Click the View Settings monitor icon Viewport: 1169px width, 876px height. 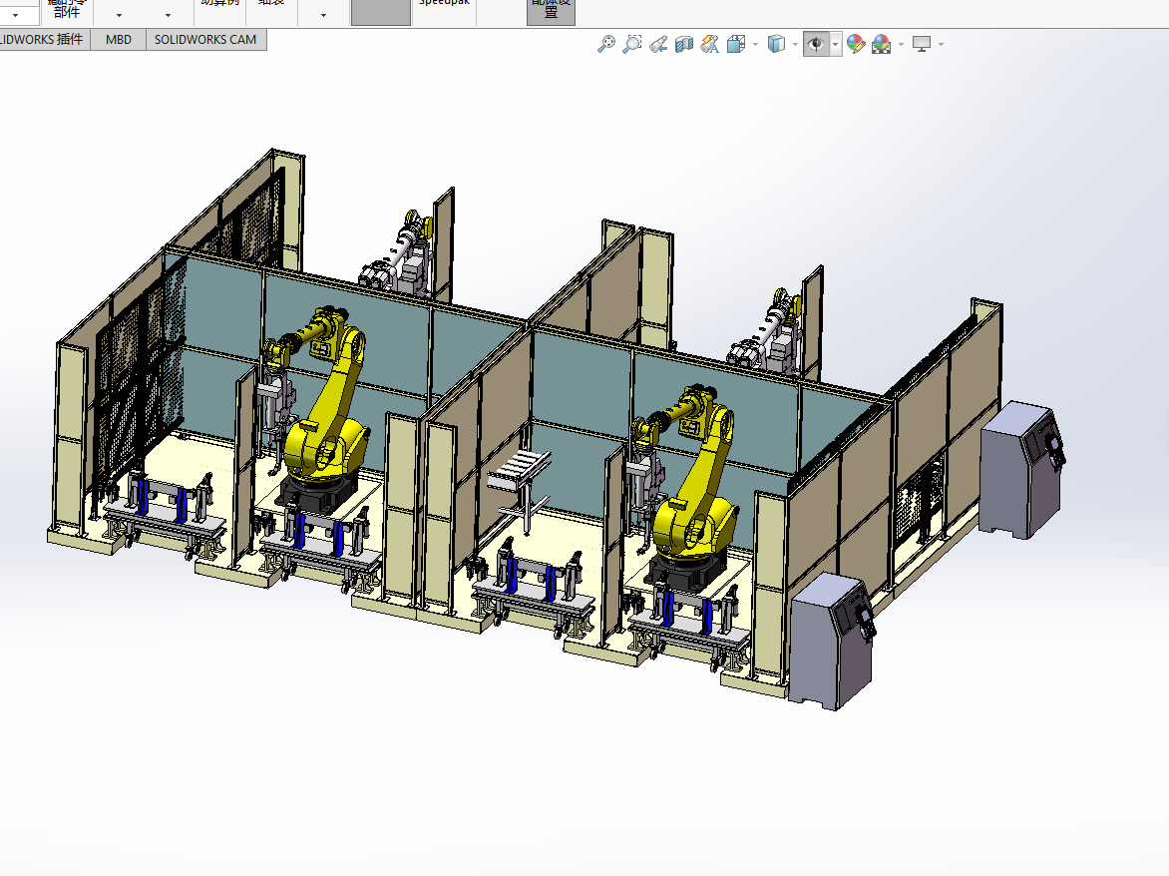tap(923, 45)
